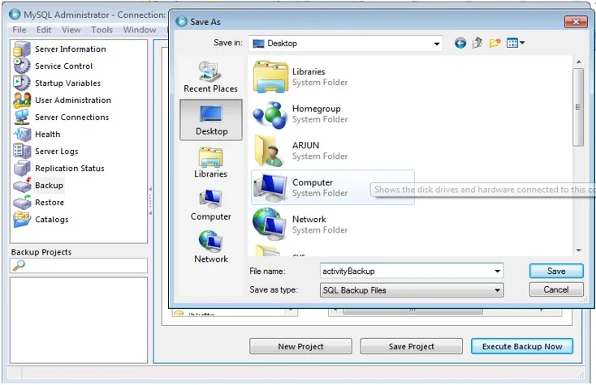596x385 pixels.
Task: Select the Catalogs folder icon
Action: click(x=22, y=219)
